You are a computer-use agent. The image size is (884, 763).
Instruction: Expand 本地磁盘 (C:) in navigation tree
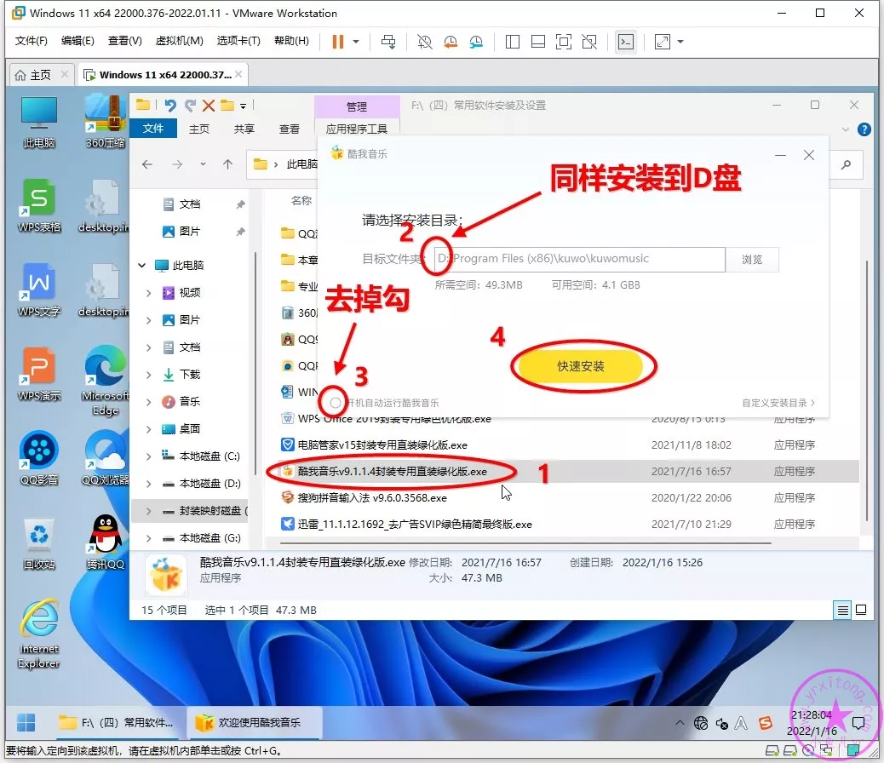pos(148,456)
